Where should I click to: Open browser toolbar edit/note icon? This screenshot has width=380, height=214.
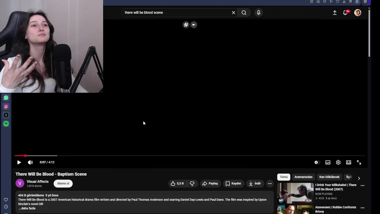click(x=312, y=1)
